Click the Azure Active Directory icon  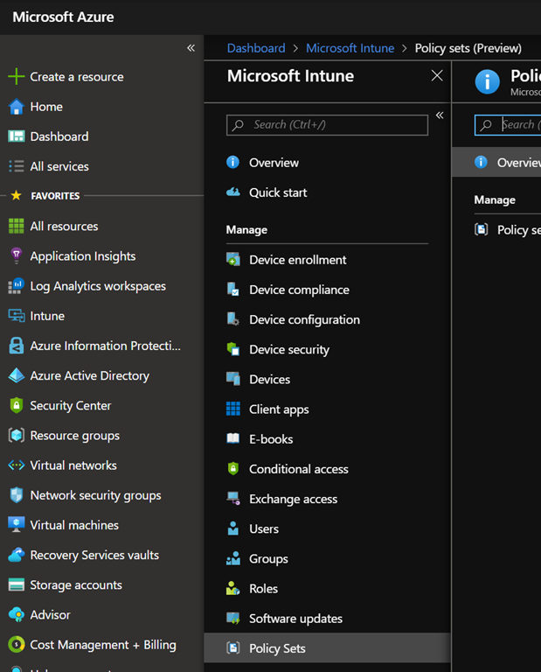coord(16,376)
